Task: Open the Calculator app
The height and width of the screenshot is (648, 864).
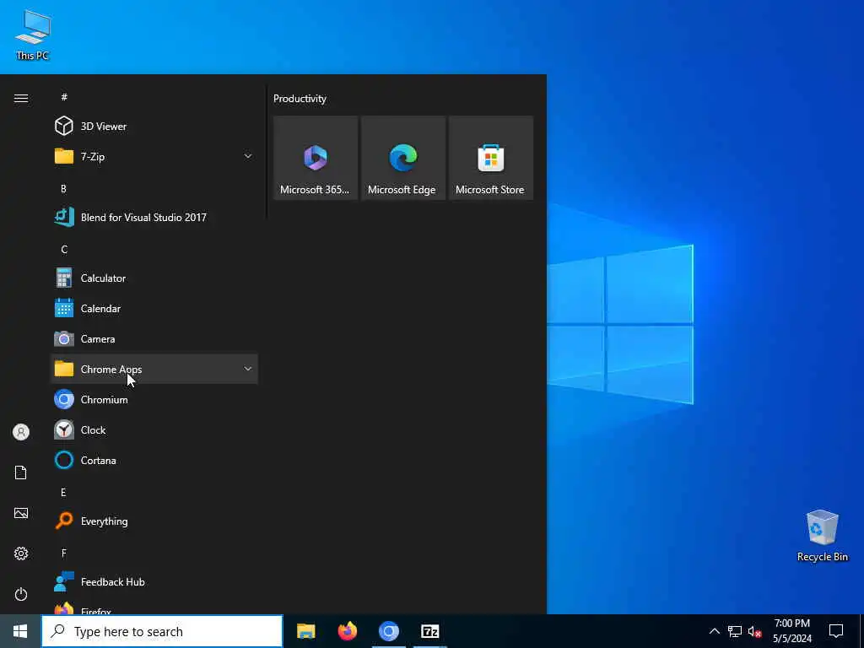Action: [154, 278]
